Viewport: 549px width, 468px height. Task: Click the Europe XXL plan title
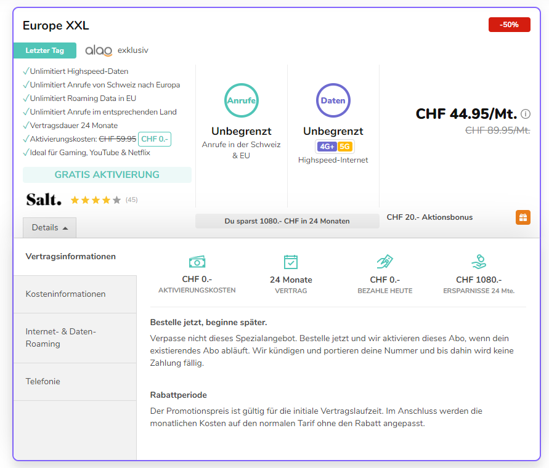[x=56, y=25]
